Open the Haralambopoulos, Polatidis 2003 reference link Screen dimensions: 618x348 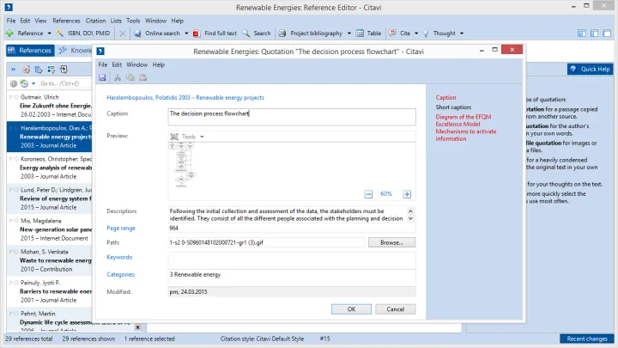[x=185, y=97]
